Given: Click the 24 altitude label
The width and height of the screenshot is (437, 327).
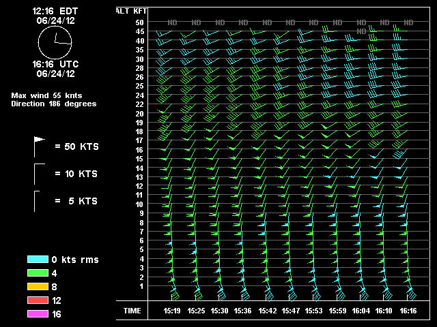Looking at the screenshot, I should pos(139,95).
